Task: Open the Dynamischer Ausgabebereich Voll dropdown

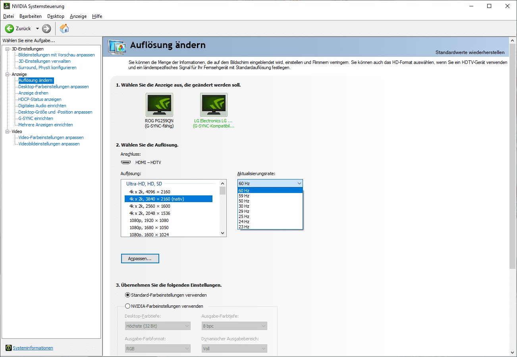Action: 234,349
